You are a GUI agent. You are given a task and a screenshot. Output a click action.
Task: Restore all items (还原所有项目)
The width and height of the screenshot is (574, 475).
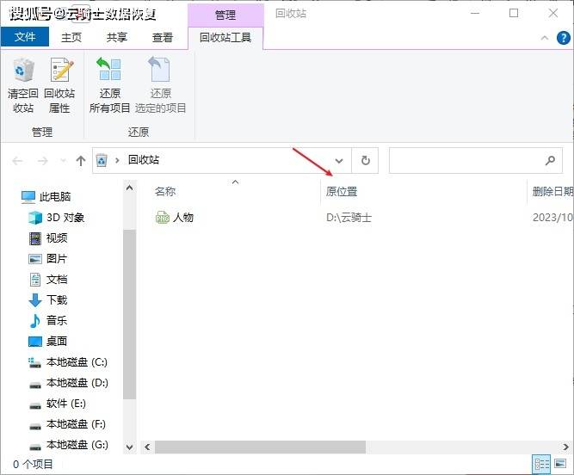pos(110,86)
